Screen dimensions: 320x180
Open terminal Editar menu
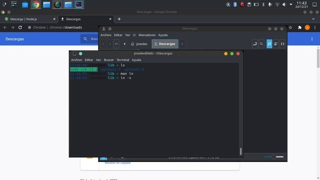pyautogui.click(x=89, y=60)
